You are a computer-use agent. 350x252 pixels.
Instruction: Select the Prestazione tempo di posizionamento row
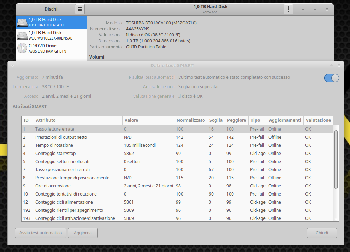177,178
